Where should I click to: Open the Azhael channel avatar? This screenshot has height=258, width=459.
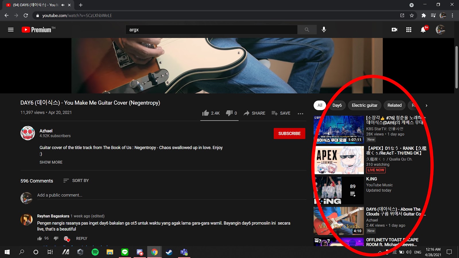(28, 133)
